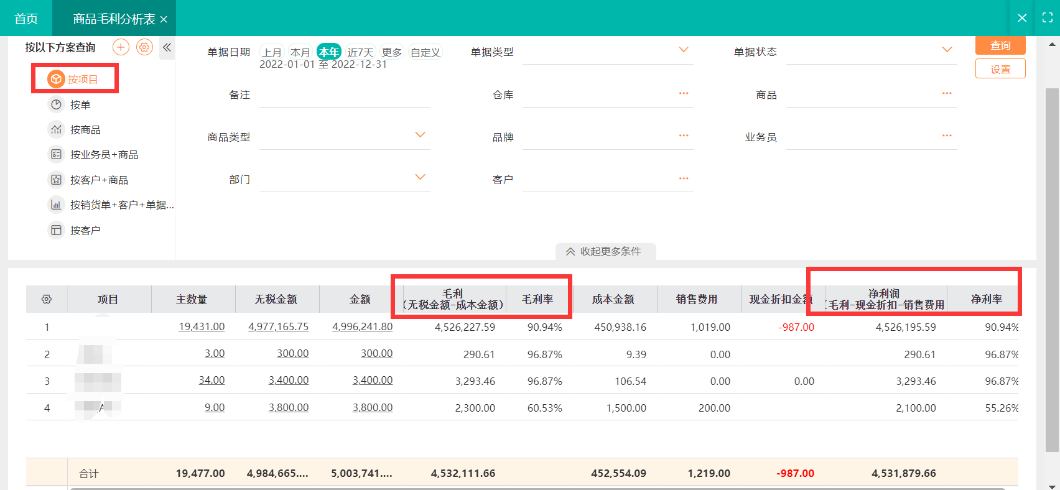Toggle fullscreen mode icon
Image resolution: width=1060 pixels, height=490 pixels.
point(1048,18)
